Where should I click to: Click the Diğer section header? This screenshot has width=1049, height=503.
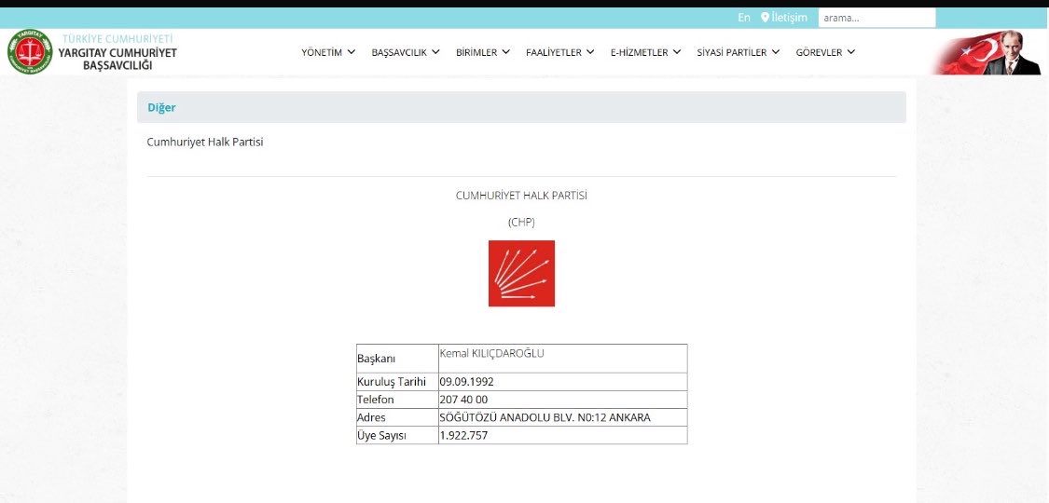(x=521, y=107)
